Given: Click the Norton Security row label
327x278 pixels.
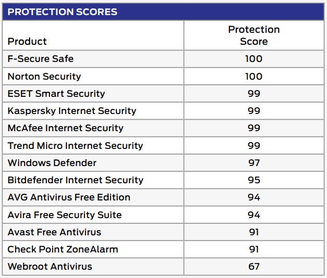Looking at the screenshot, I should [44, 77].
